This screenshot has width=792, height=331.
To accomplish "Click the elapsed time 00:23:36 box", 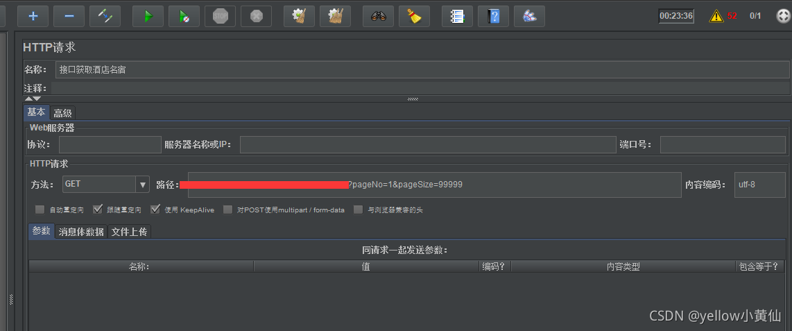I will coord(675,16).
